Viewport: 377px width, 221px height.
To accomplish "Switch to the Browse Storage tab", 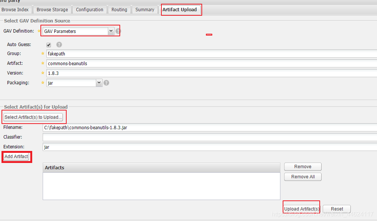I will point(52,10).
